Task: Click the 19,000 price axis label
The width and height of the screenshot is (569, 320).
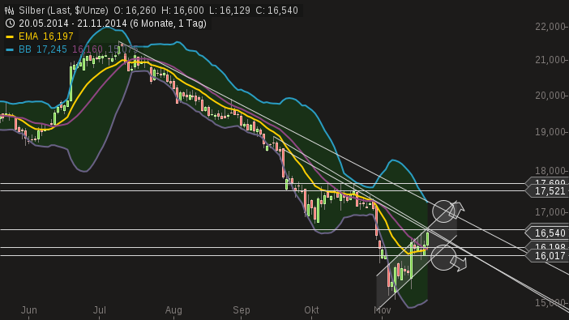Action: (550, 132)
